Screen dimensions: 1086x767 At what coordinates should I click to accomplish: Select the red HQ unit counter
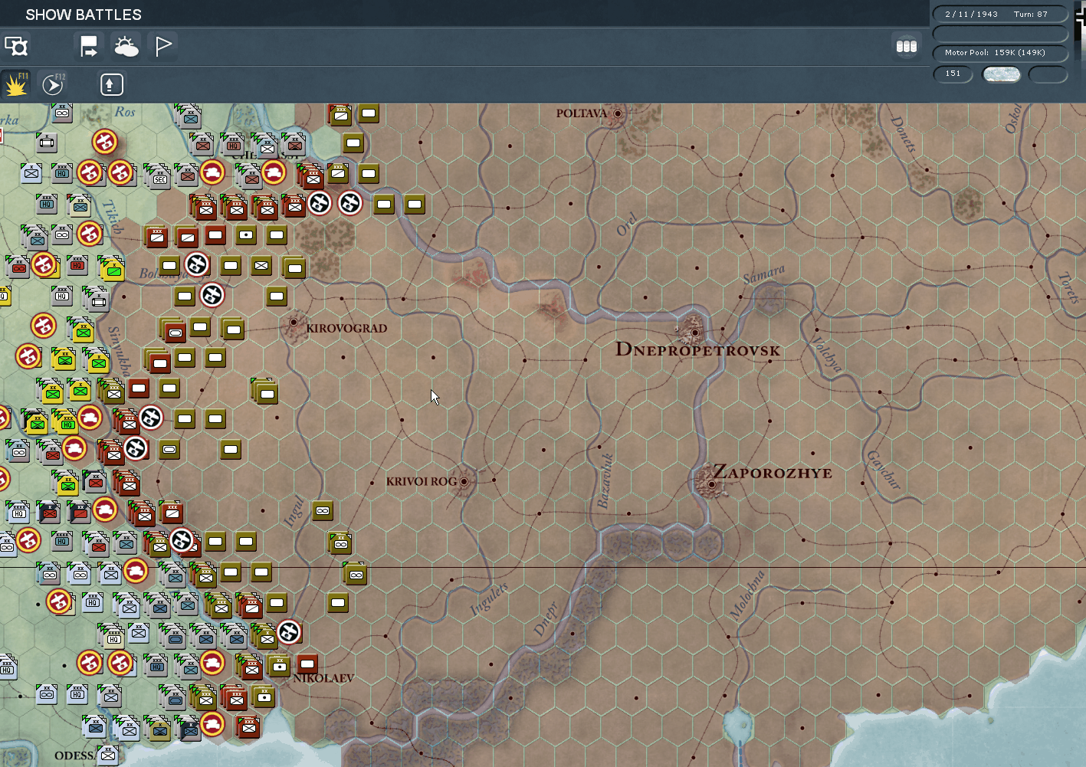pos(77,265)
